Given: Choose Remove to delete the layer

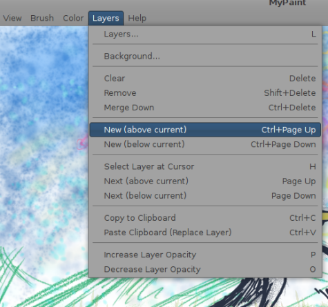Looking at the screenshot, I should click(x=205, y=93).
